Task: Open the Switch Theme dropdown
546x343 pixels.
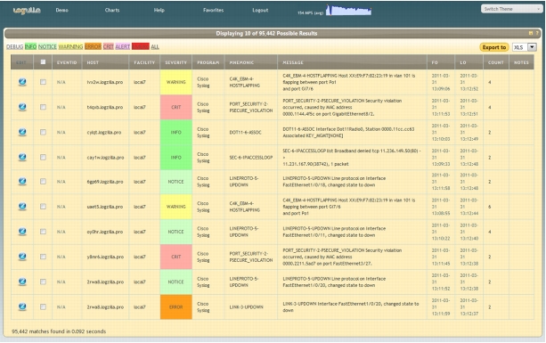Action: (x=511, y=9)
